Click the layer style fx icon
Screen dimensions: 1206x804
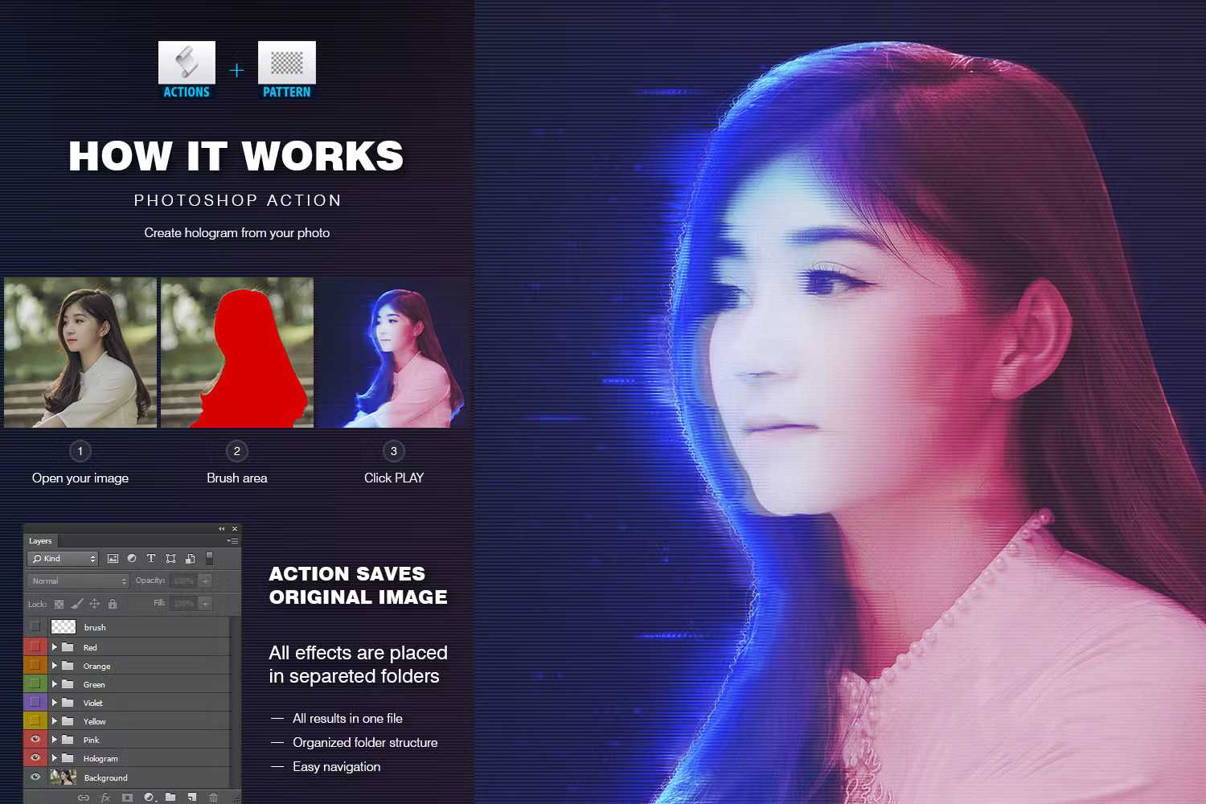[x=105, y=797]
